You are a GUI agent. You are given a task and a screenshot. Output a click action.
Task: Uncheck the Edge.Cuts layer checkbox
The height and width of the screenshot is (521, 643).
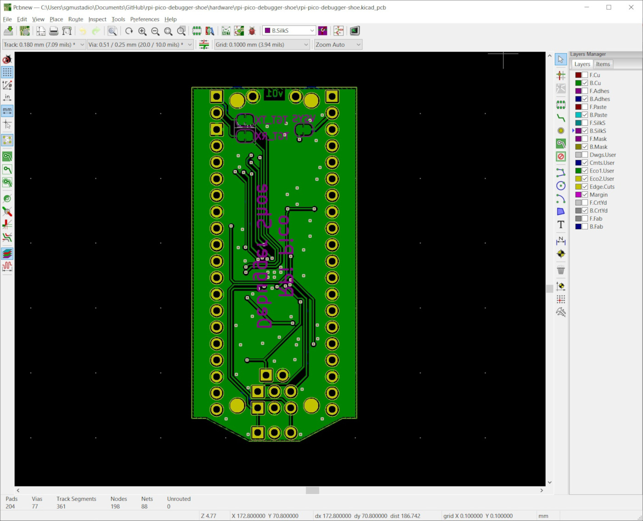[585, 187]
